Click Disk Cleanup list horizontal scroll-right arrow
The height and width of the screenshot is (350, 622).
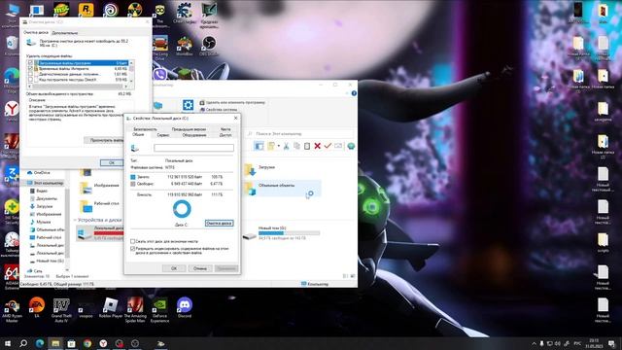[126, 87]
